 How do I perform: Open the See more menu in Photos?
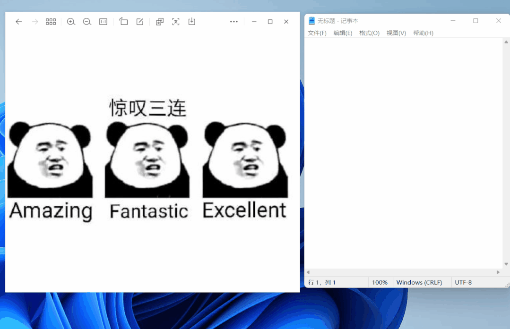tap(233, 21)
